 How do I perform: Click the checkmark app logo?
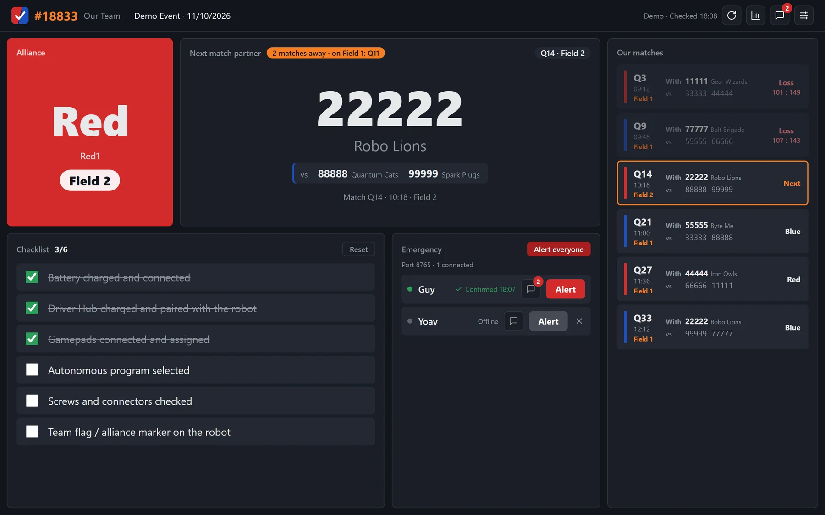coord(20,16)
